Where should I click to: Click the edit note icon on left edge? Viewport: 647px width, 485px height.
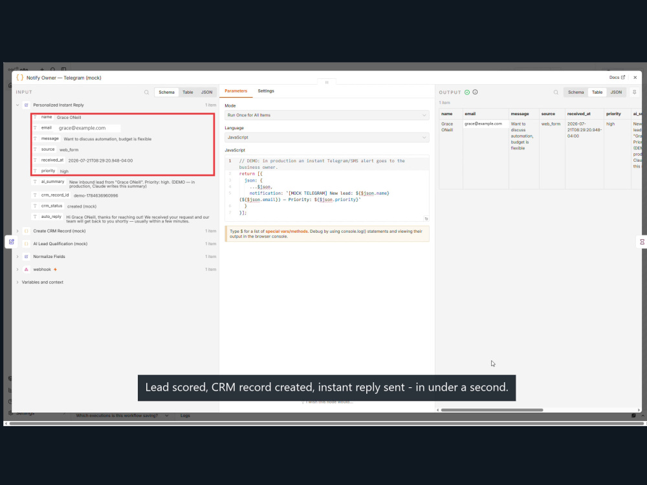[11, 242]
